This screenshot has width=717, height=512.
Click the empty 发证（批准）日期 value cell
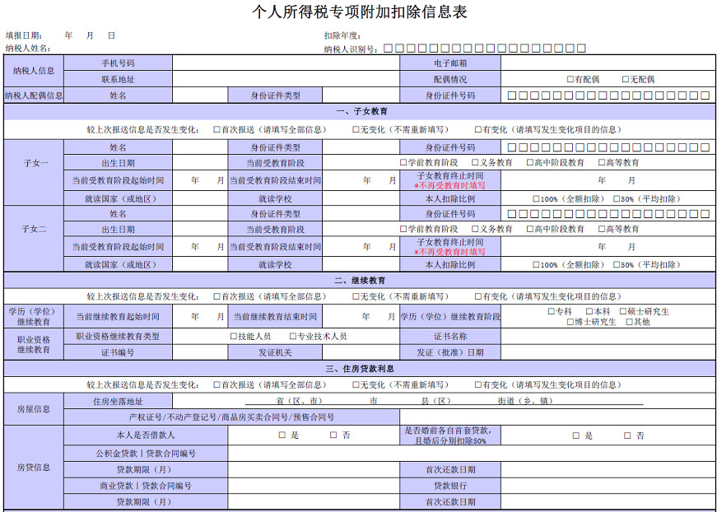coord(608,352)
